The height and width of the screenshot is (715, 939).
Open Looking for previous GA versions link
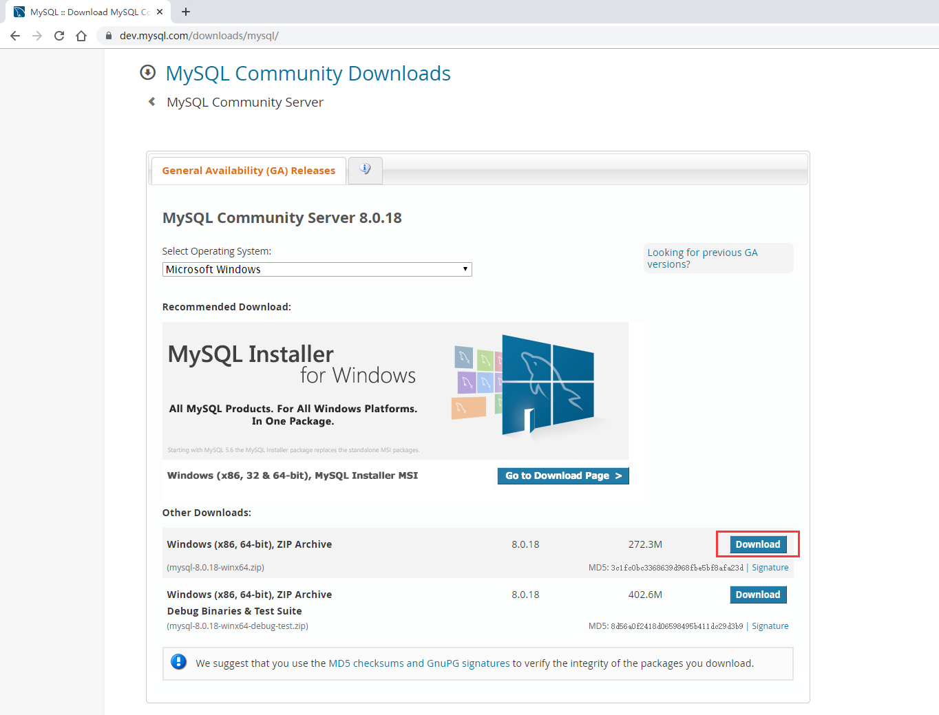coord(702,258)
